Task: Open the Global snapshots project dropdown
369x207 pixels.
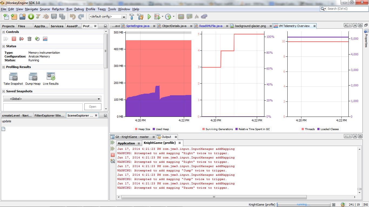Action: 52,99
